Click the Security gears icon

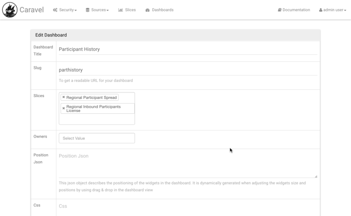[55, 10]
